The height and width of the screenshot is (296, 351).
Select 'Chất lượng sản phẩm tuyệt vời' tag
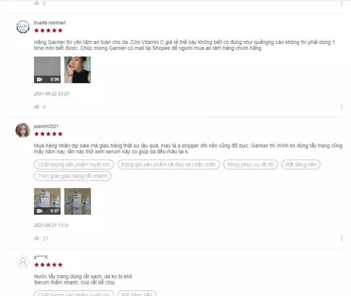tap(74, 164)
